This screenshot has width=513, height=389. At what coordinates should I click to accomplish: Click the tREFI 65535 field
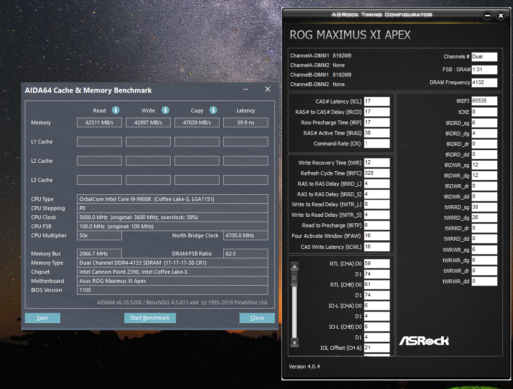[x=484, y=101]
